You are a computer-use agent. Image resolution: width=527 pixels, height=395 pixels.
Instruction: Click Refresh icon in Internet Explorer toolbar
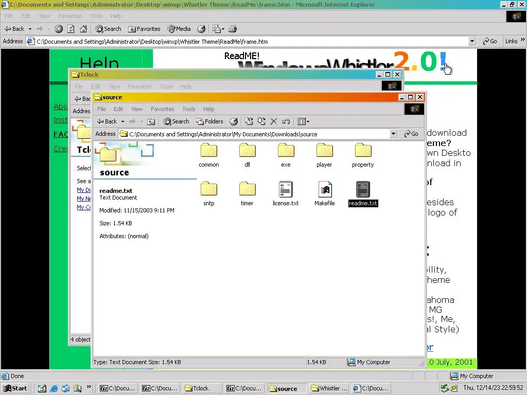pyautogui.click(x=71, y=29)
